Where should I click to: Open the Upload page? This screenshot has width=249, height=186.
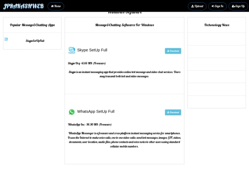tap(197, 6)
